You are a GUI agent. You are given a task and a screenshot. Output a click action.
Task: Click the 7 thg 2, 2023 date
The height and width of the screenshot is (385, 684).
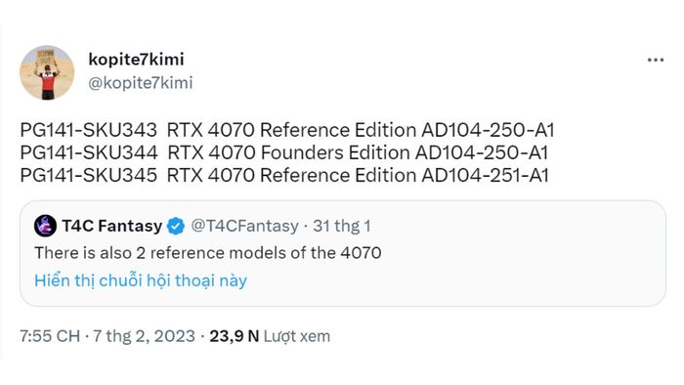[144, 336]
